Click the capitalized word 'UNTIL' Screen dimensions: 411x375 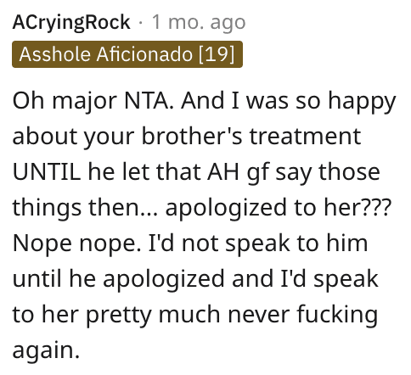tap(47, 172)
